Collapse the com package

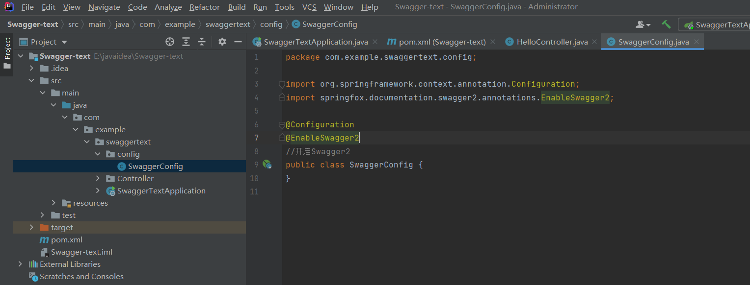65,117
